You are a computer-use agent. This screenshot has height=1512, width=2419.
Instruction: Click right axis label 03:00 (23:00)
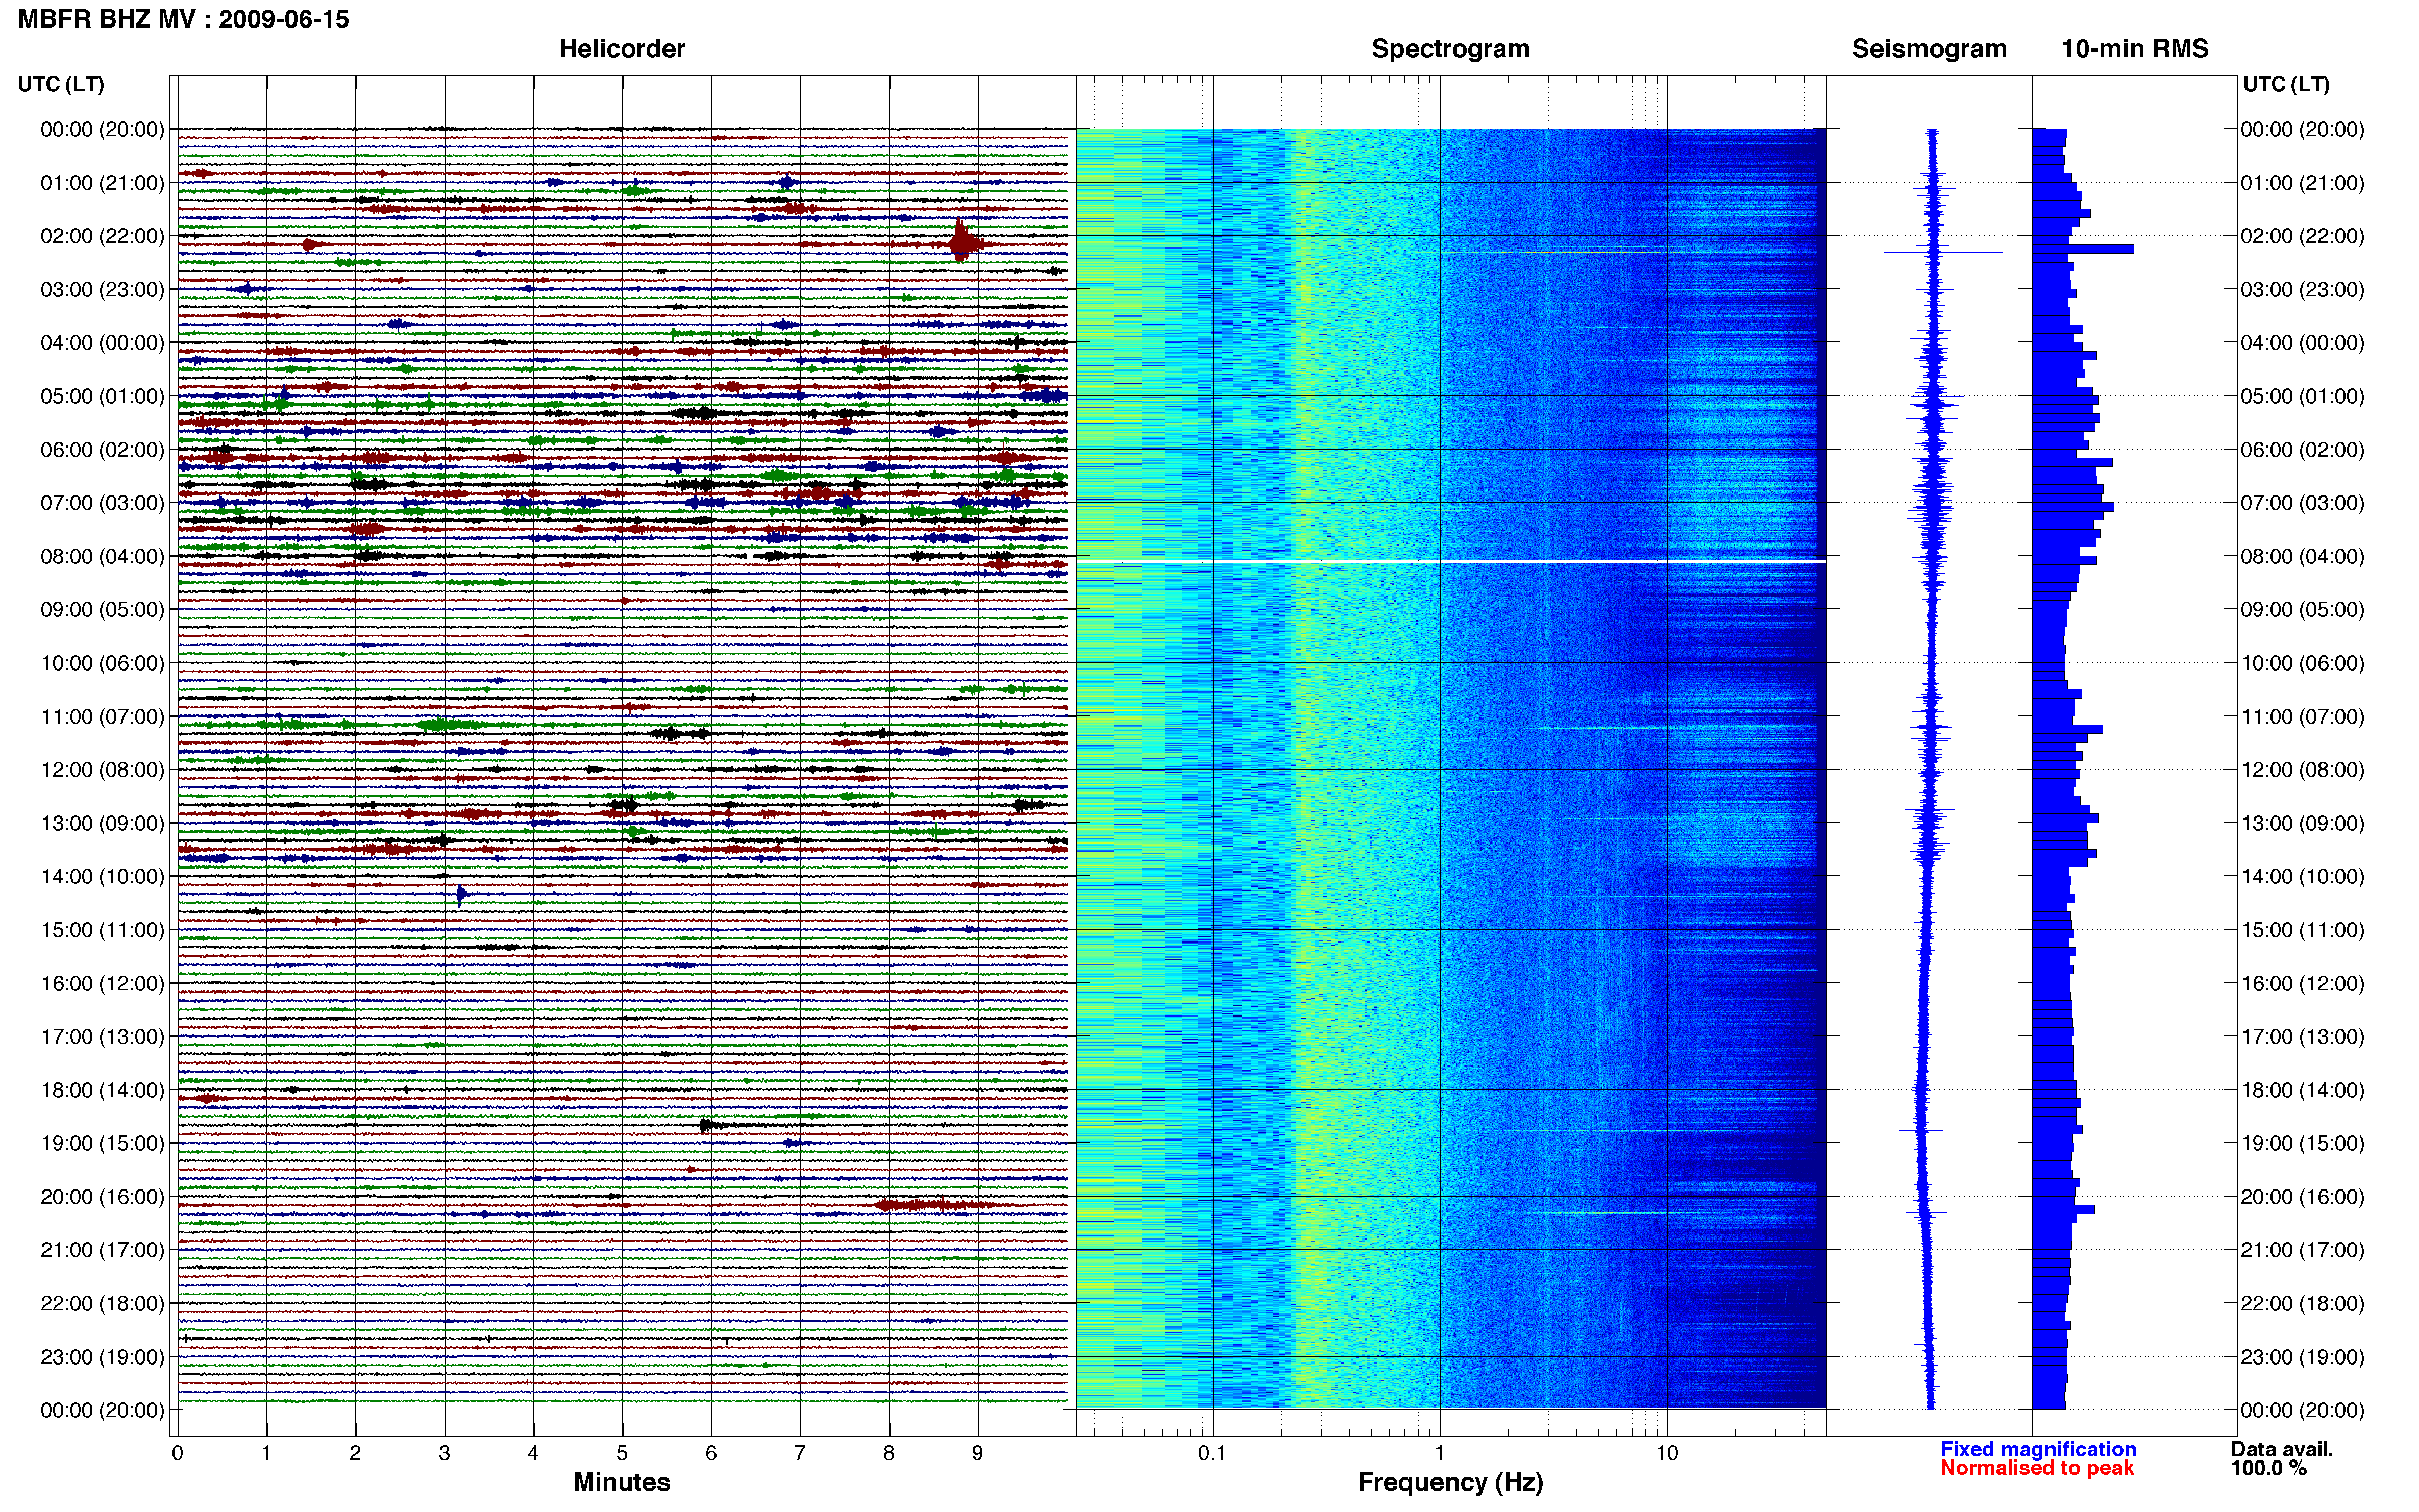[2303, 290]
